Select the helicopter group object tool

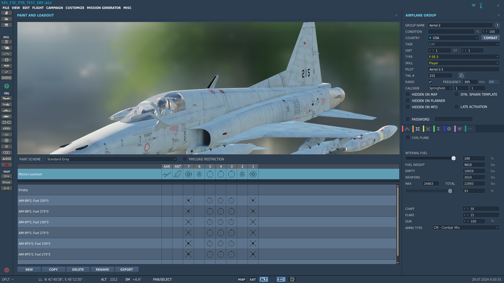pos(7,104)
